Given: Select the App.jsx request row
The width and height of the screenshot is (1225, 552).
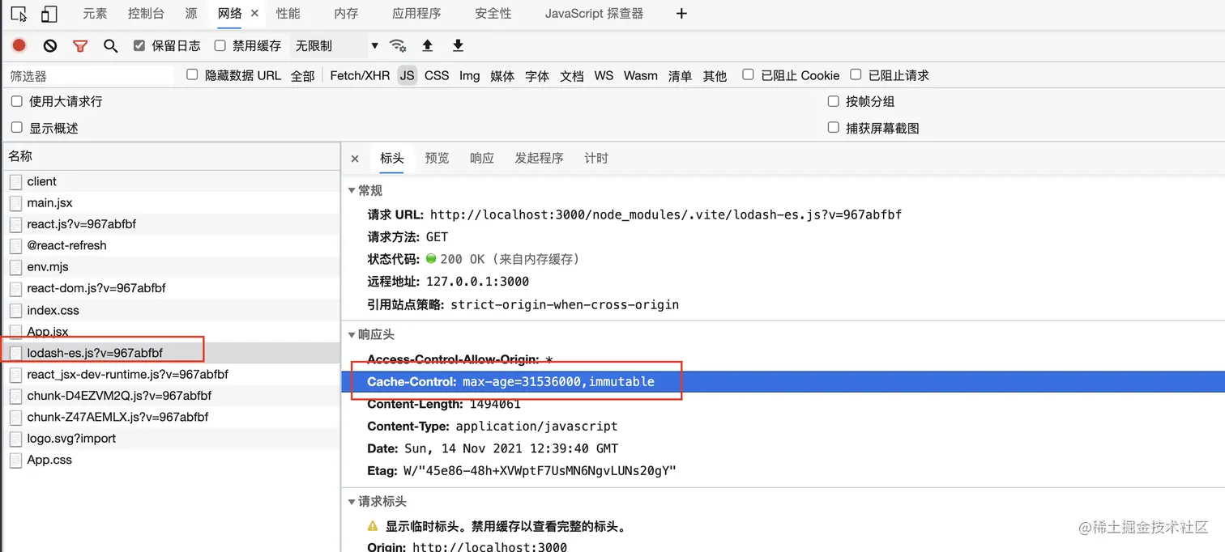Looking at the screenshot, I should point(170,331).
